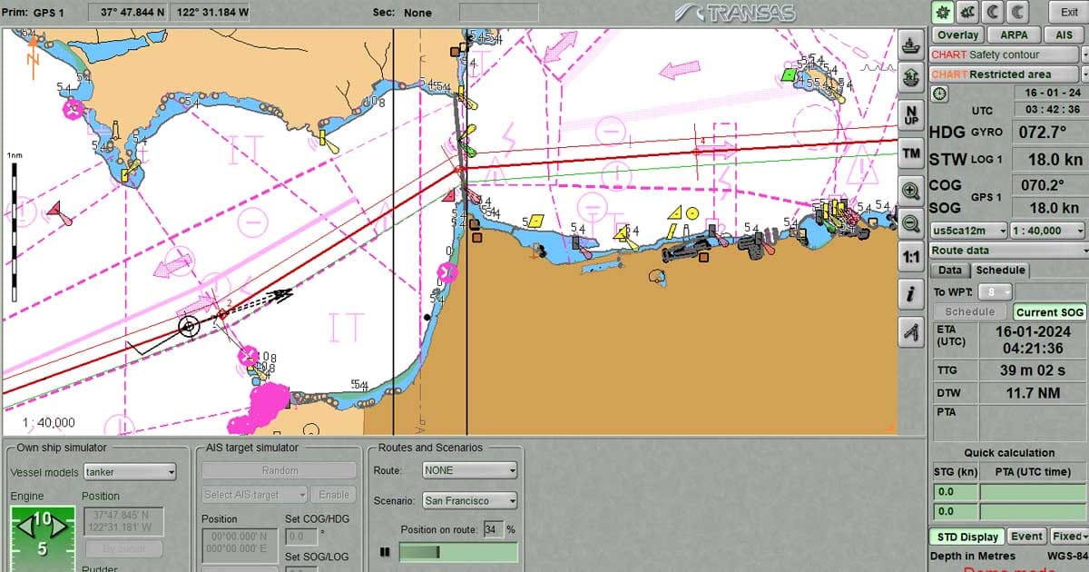Pause the scenario playback
The image size is (1089, 572).
385,552
